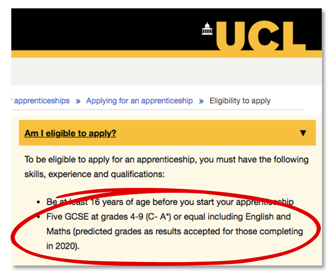Click the 'To be eligible to apply' sentence
Viewport: 335px width, 276px height.
coord(166,160)
